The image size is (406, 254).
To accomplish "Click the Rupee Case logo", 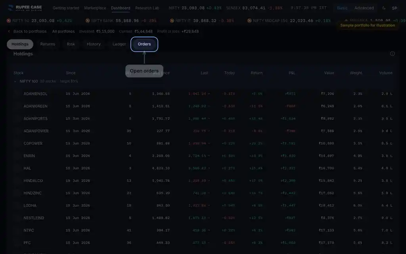I will coord(25,8).
